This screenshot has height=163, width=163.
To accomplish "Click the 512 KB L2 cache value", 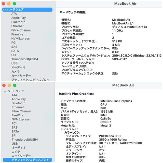I will pyautogui.click(x=117, y=41).
